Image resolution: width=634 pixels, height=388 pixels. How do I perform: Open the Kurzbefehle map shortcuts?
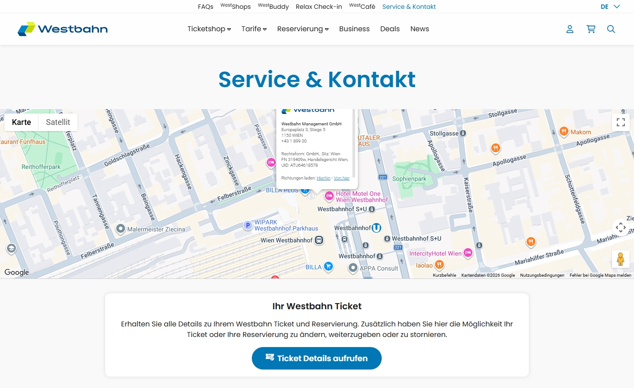[445, 275]
